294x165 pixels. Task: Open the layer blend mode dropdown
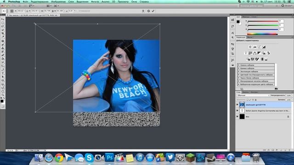[x=253, y=96]
